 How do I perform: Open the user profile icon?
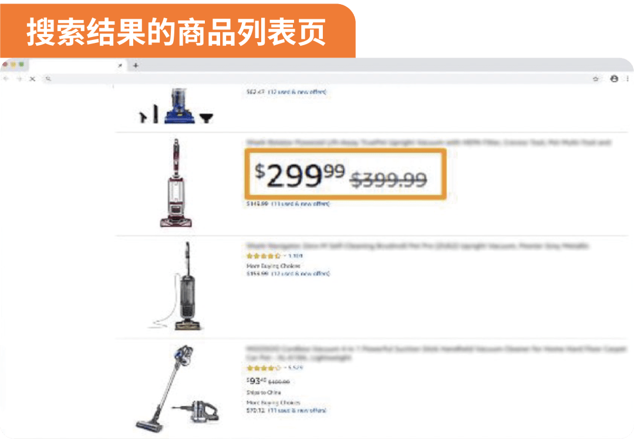(614, 79)
